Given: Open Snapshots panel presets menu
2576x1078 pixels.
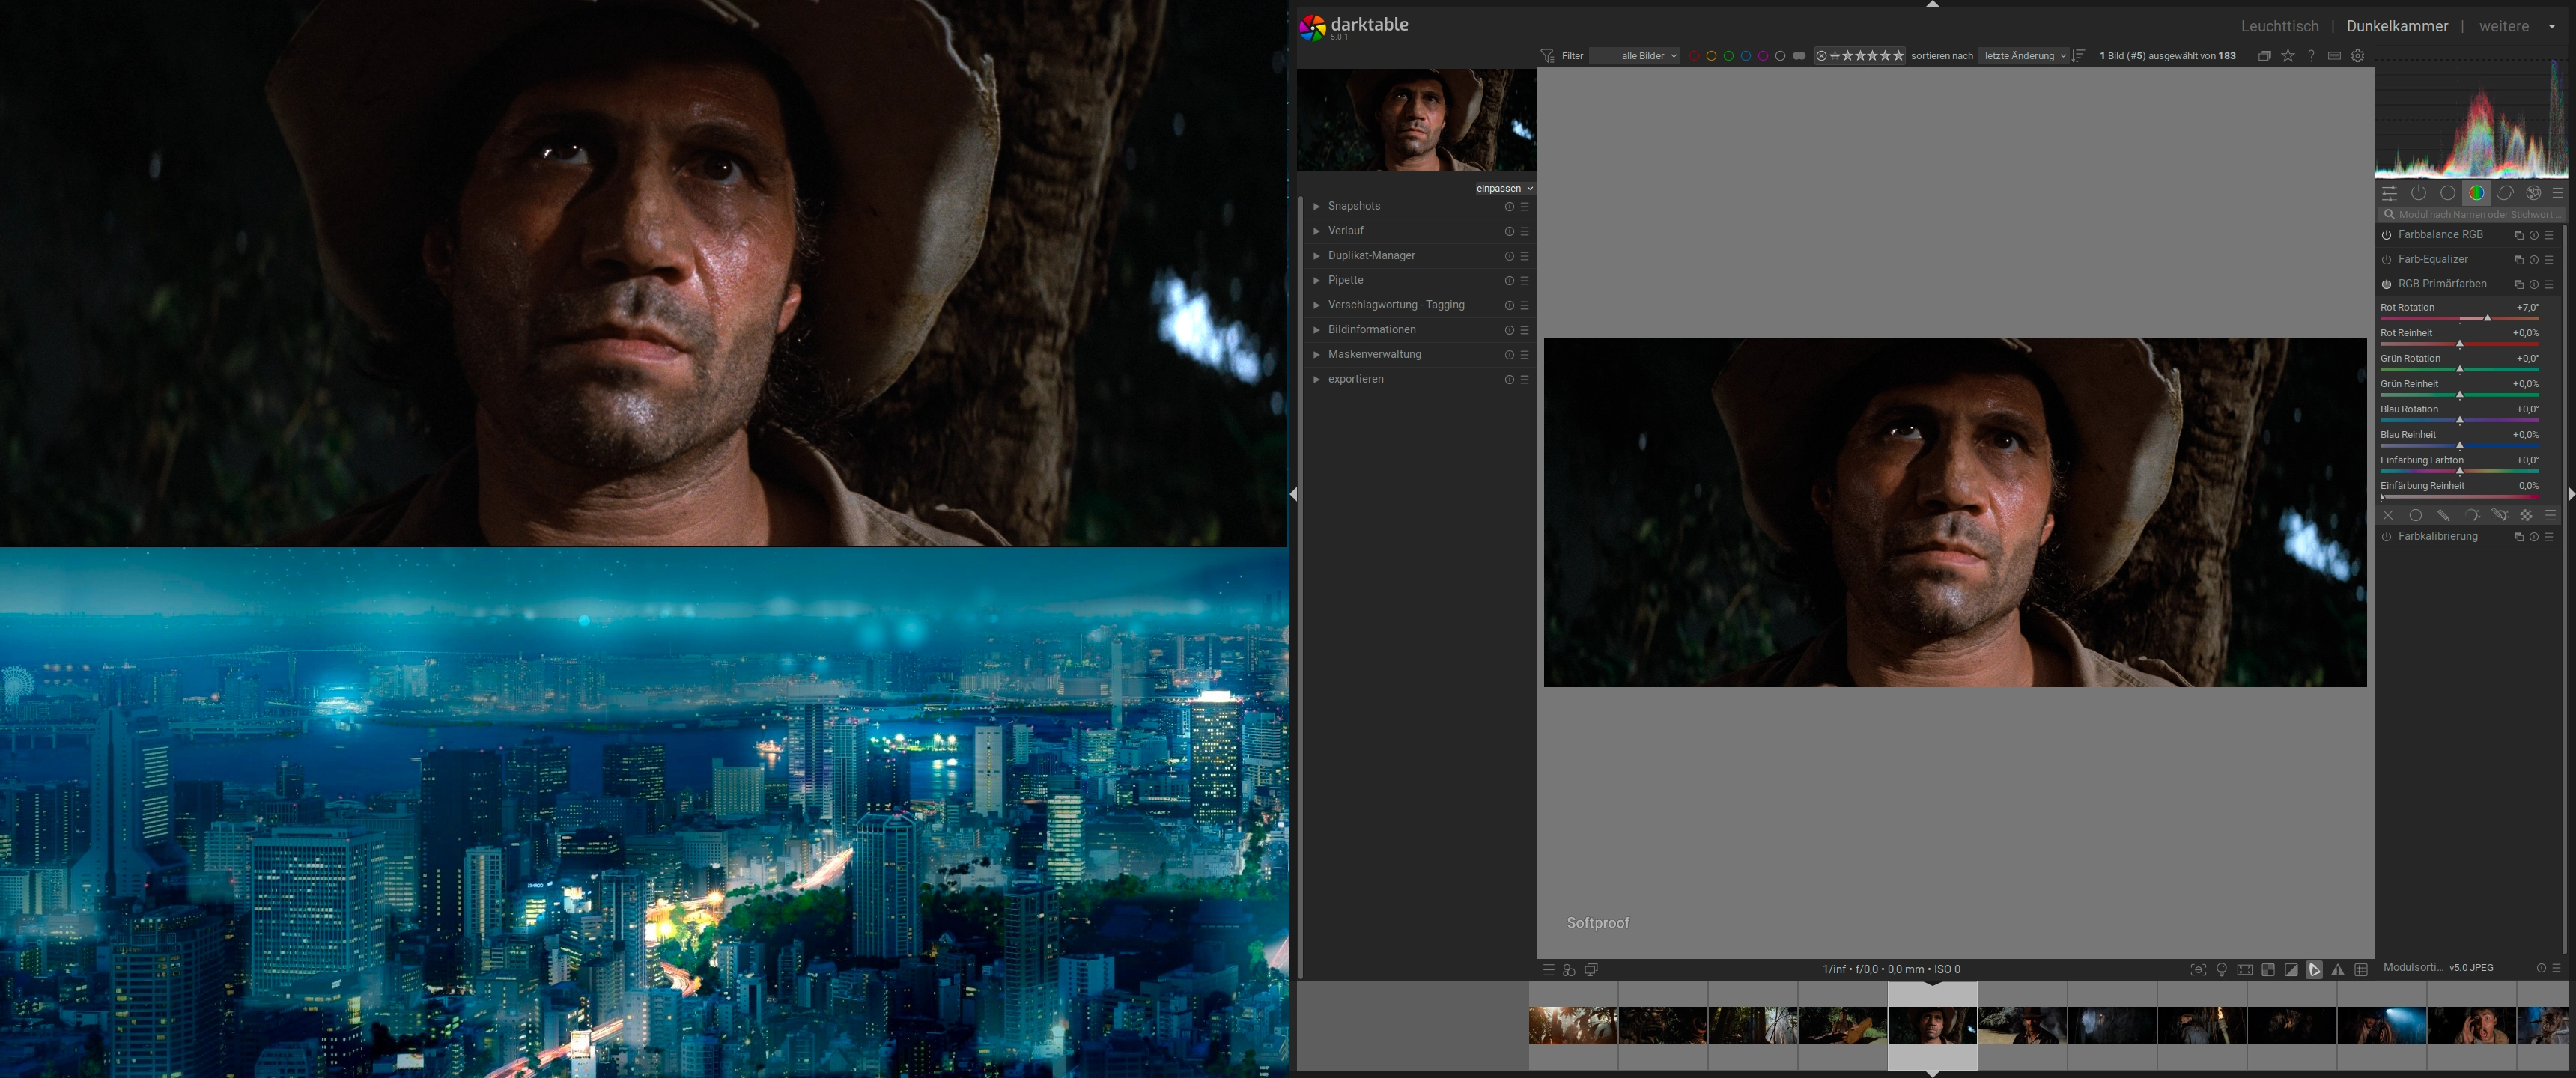Looking at the screenshot, I should pos(1525,207).
